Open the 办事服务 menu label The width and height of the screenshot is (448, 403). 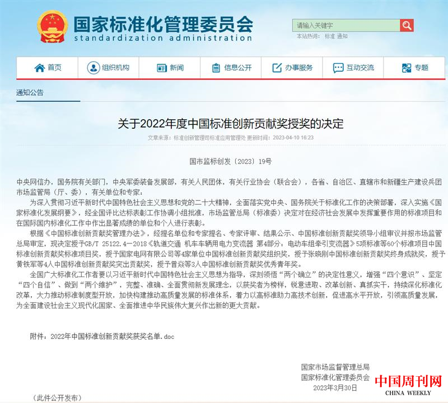pos(298,68)
